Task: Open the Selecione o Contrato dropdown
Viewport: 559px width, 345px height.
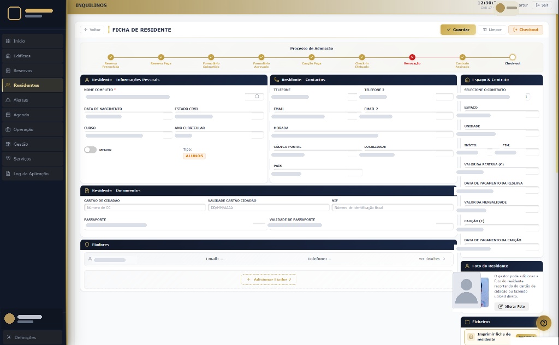Action: point(493,97)
